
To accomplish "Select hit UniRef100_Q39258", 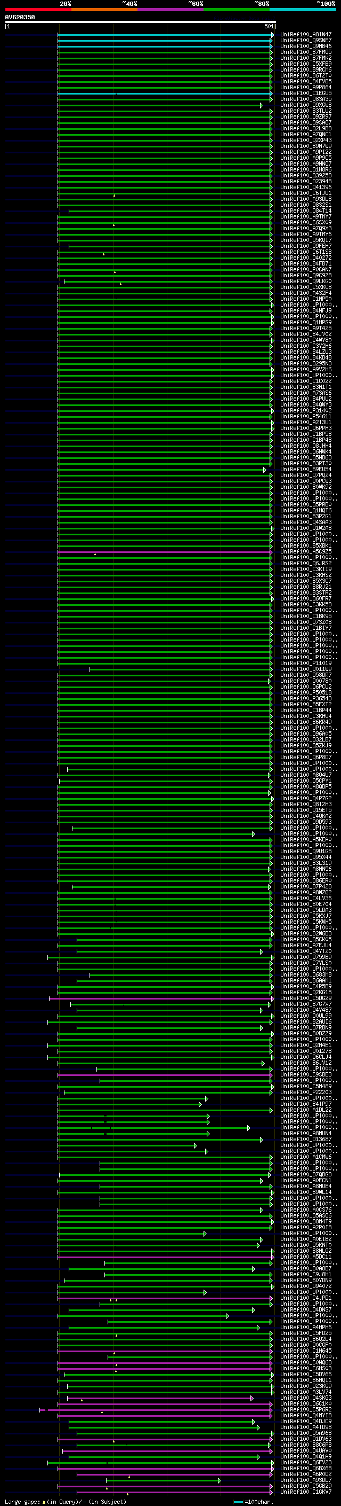I will click(x=306, y=175).
